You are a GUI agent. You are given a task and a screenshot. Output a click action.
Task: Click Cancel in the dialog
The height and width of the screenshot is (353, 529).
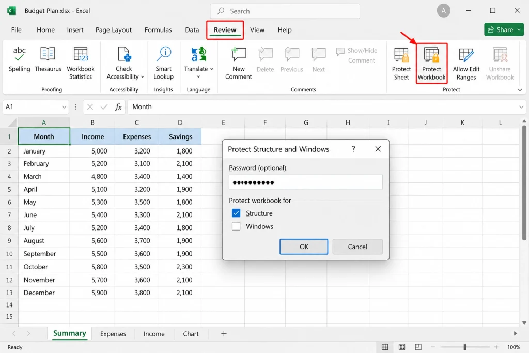(x=357, y=247)
